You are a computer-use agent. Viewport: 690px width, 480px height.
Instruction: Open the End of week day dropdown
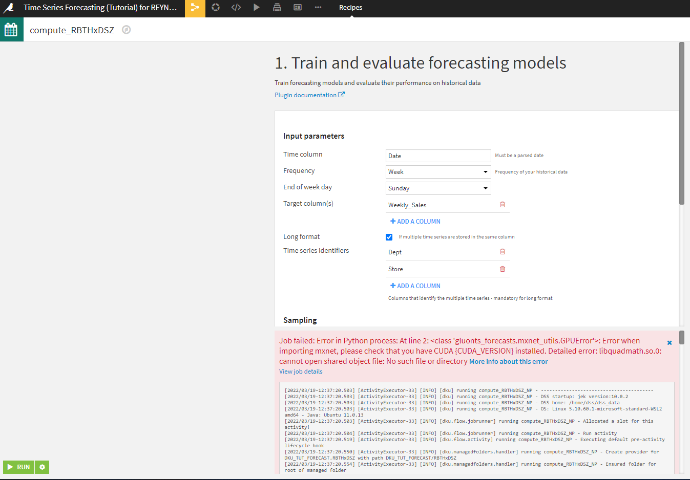pyautogui.click(x=438, y=188)
